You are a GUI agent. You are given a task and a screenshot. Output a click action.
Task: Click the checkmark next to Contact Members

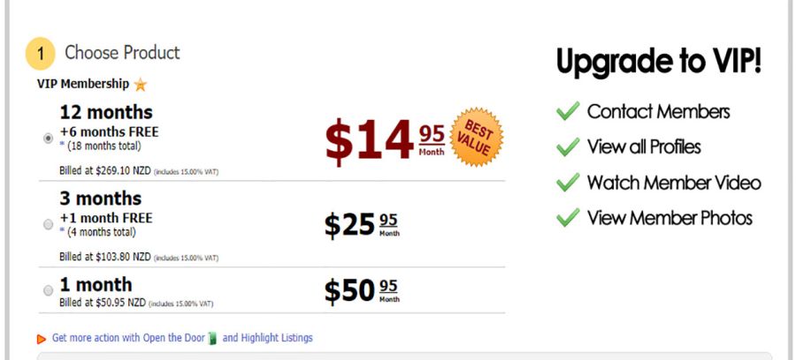(x=567, y=111)
